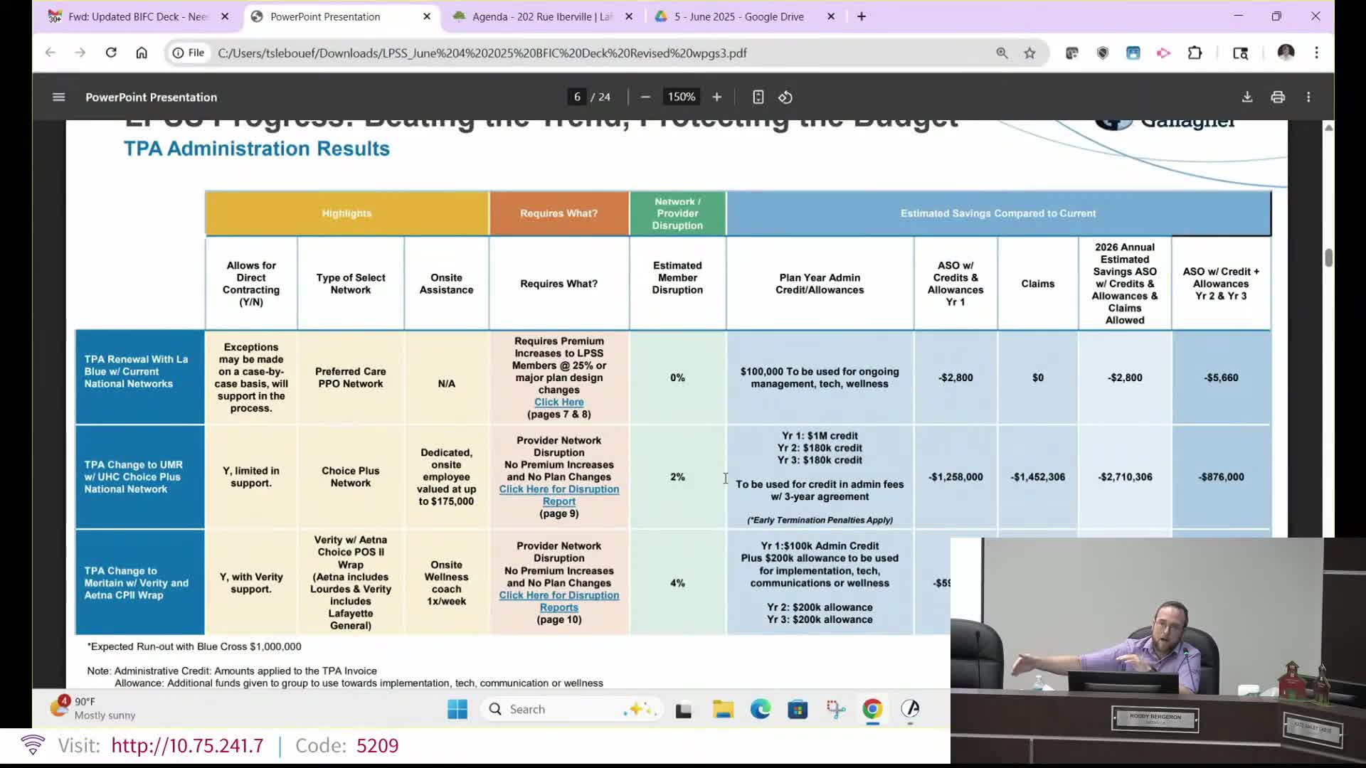Zoom out the PDF with minus button

[645, 97]
